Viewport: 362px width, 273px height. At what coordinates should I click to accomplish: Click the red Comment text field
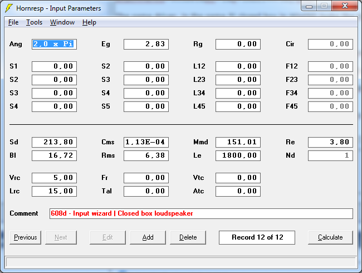(x=201, y=213)
